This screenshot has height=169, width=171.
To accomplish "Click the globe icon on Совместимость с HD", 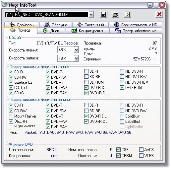I will pos(117,25).
